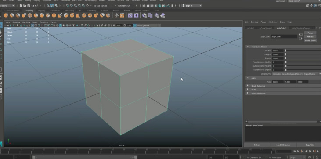The height and width of the screenshot is (159, 321).
Task: Click the Save scene disk icon
Action: [x=29, y=6]
